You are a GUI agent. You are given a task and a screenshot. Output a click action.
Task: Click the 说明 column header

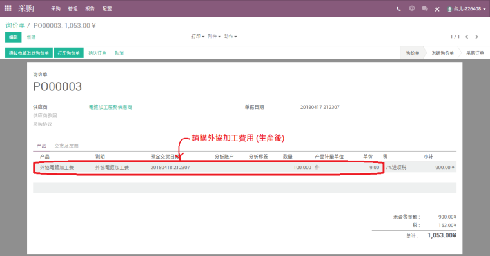100,157
